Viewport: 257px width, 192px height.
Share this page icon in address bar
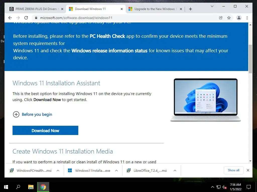pos(221,18)
